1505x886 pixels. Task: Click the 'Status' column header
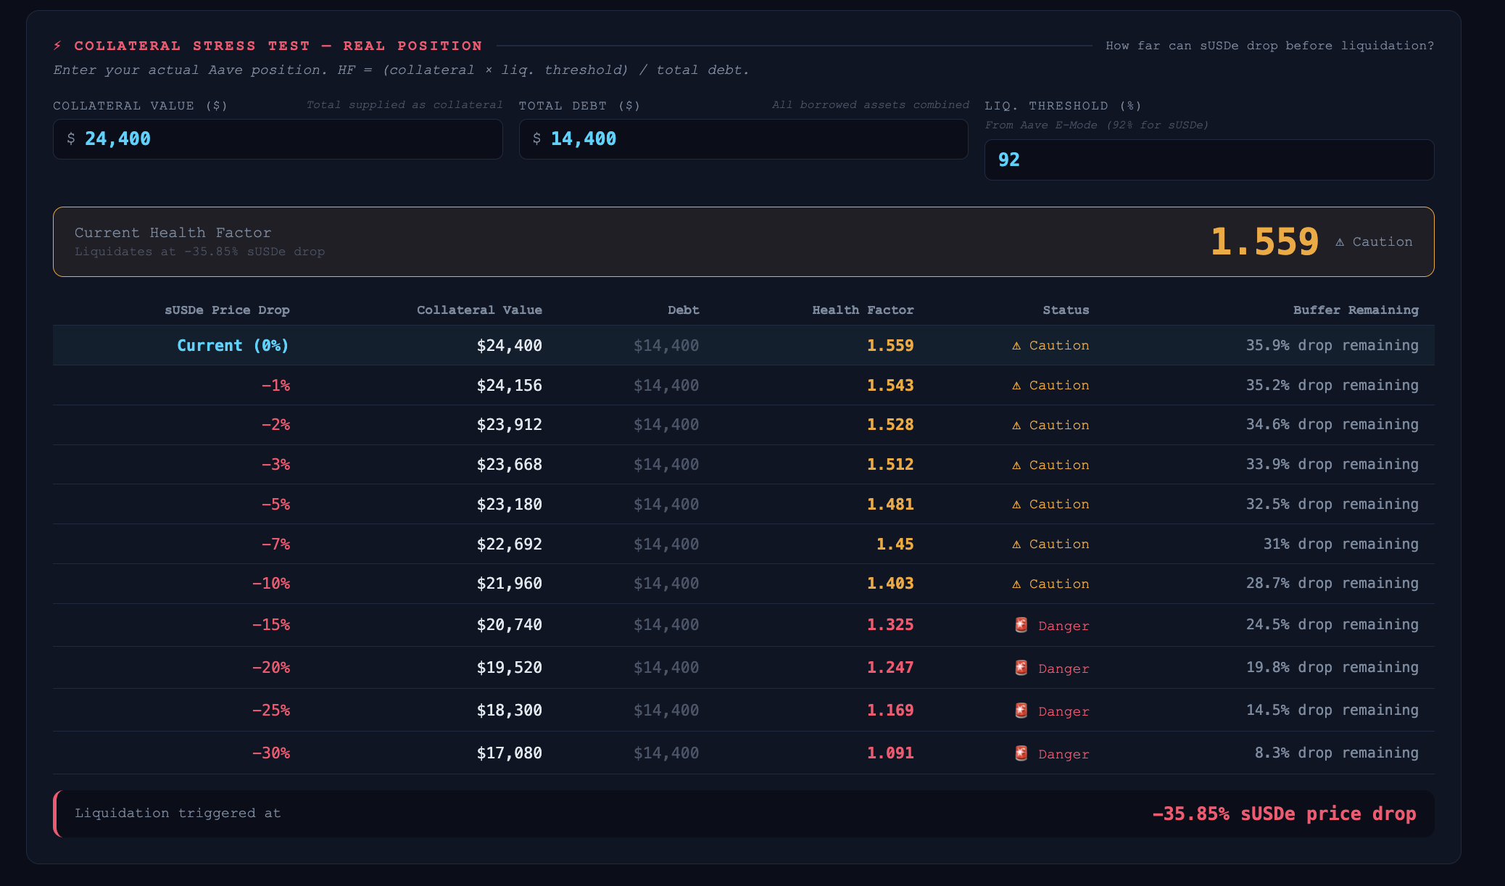(x=1066, y=310)
